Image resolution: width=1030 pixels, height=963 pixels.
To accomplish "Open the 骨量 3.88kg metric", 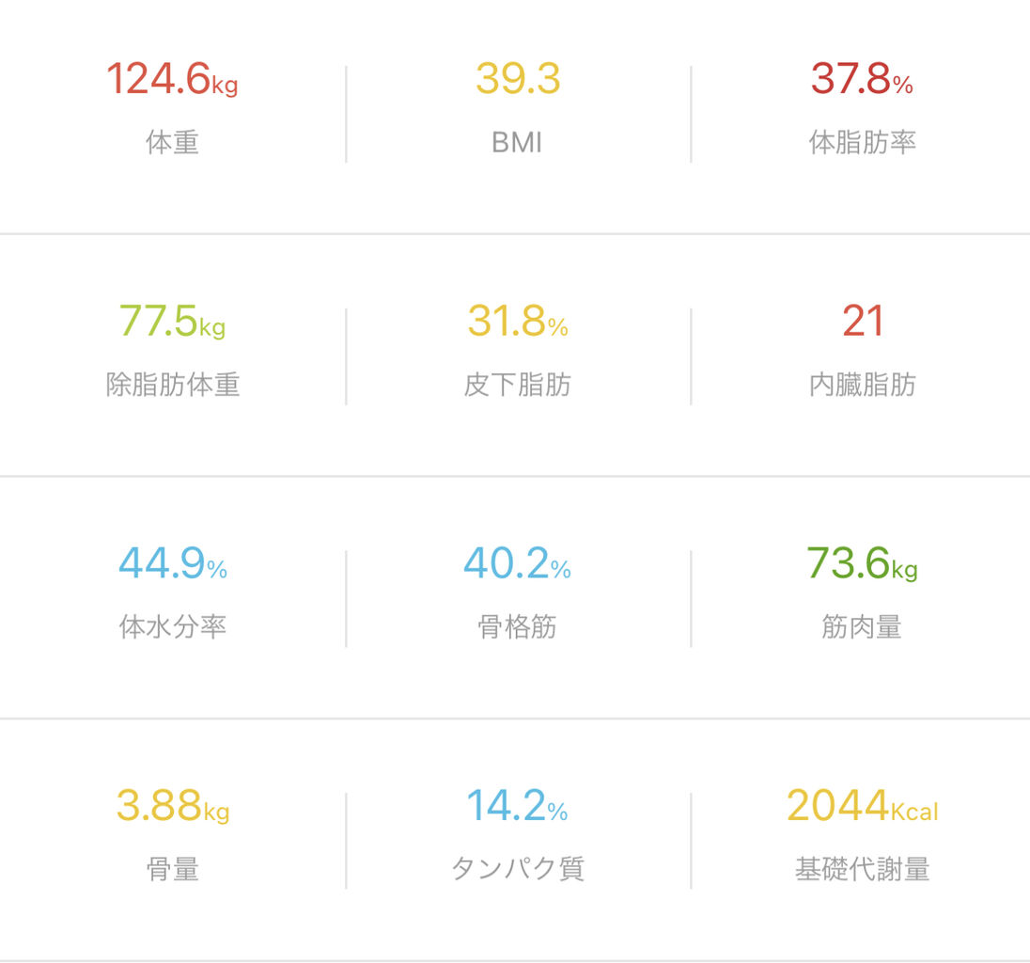I will 172,840.
